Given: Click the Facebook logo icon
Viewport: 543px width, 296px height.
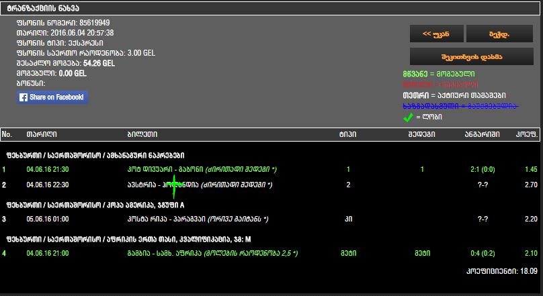Looking at the screenshot, I should (x=24, y=97).
